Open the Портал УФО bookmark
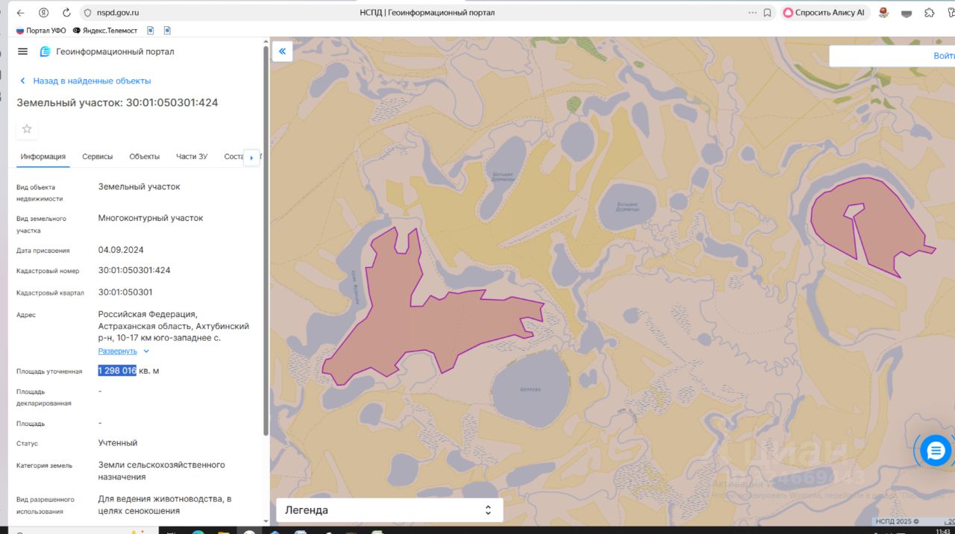The height and width of the screenshot is (534, 955). pos(41,31)
